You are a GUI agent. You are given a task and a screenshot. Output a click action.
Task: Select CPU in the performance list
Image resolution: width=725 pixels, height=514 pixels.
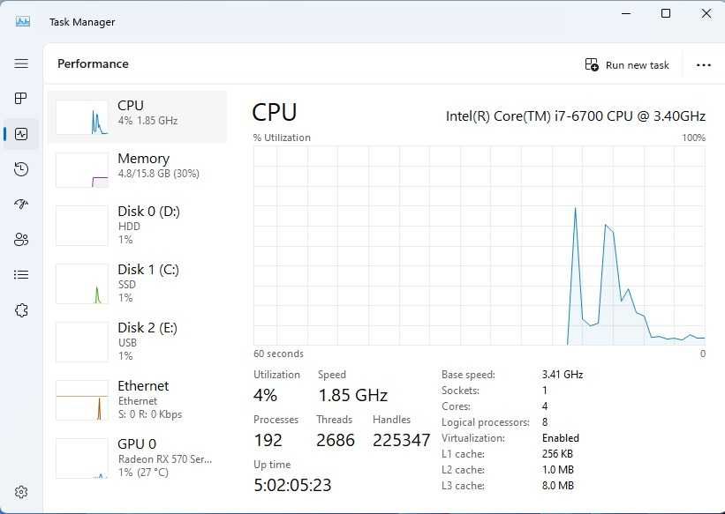click(x=137, y=116)
